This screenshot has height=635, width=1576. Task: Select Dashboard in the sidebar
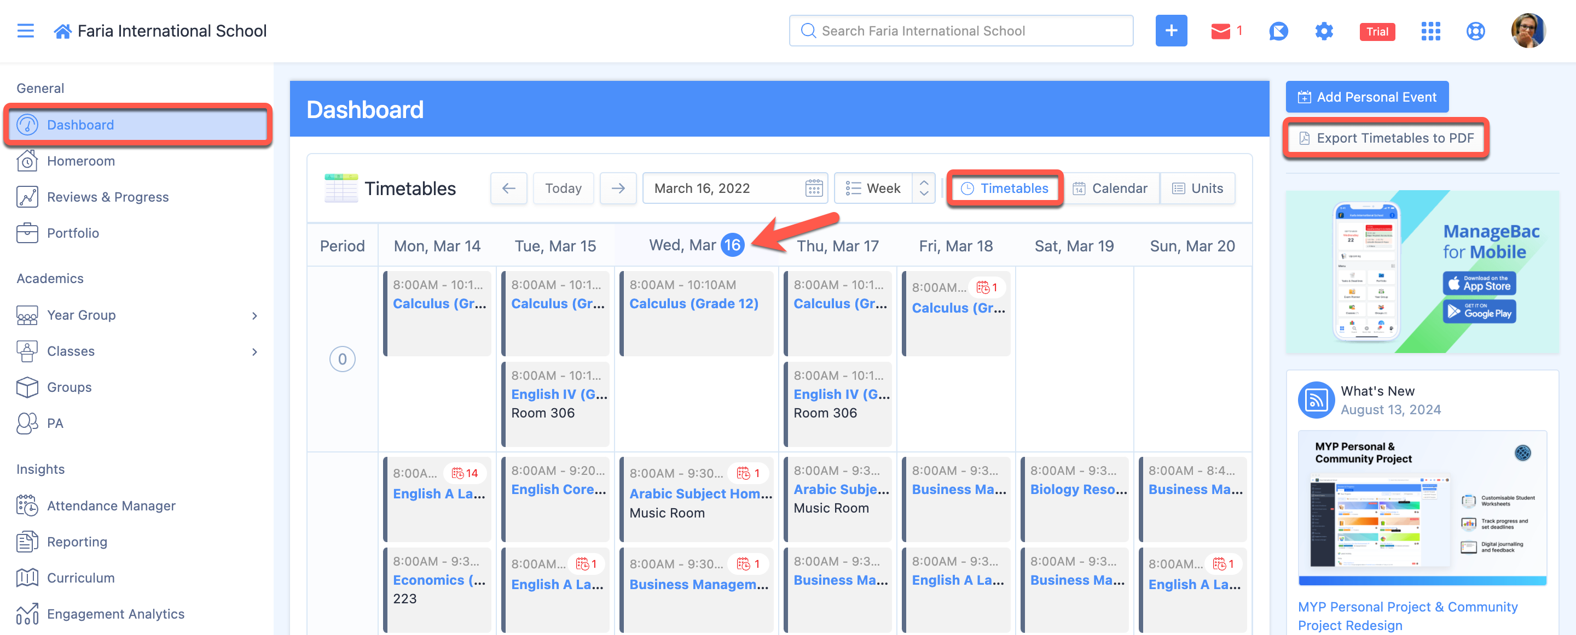pyautogui.click(x=138, y=125)
